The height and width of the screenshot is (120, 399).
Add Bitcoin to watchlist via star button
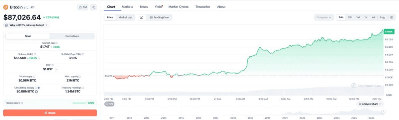pos(83,7)
